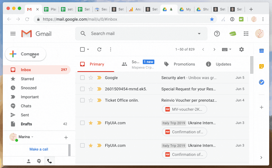Select the first FlyUIA.com email checkbox
The height and width of the screenshot is (168, 272).
(x=82, y=123)
